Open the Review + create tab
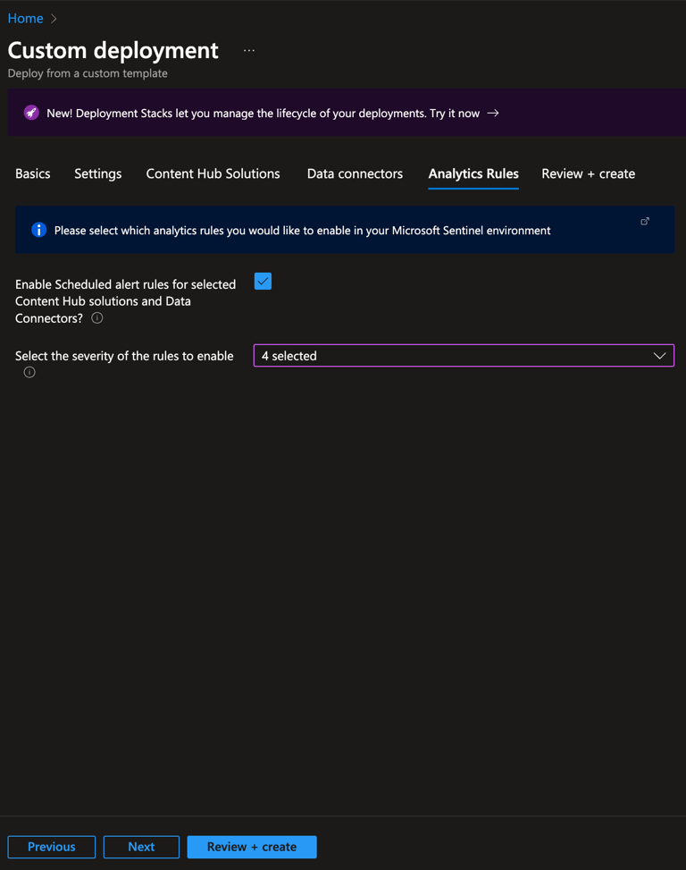Image resolution: width=686 pixels, height=870 pixels. click(589, 173)
